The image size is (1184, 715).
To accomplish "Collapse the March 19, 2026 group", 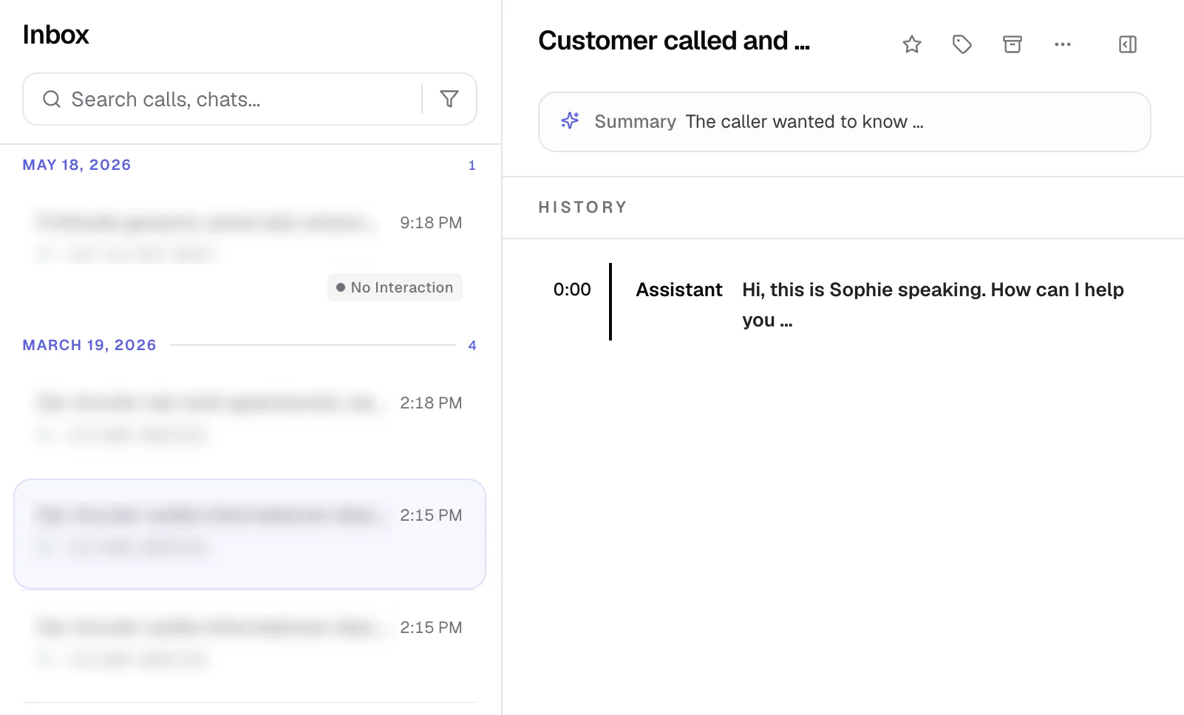I will pyautogui.click(x=89, y=345).
